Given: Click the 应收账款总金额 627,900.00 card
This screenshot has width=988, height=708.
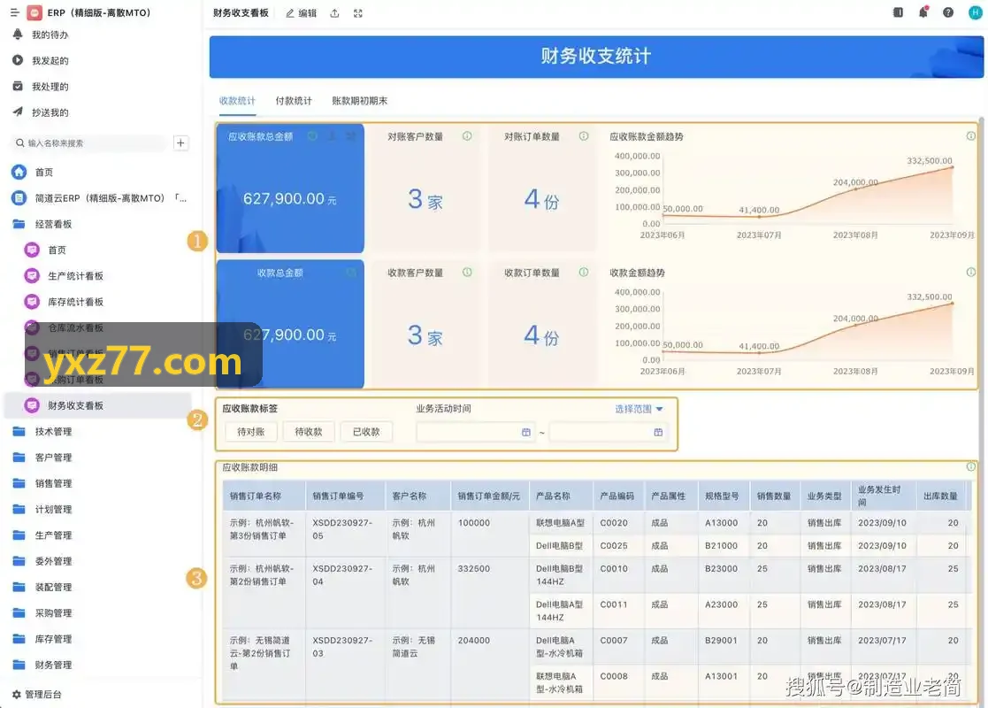Looking at the screenshot, I should point(290,189).
